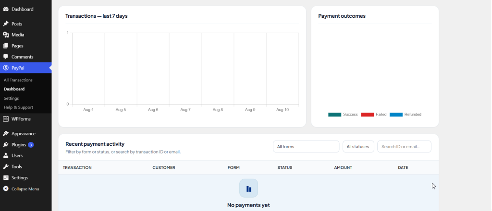
Task: Click the AMOUNT column header
Action: pyautogui.click(x=343, y=167)
